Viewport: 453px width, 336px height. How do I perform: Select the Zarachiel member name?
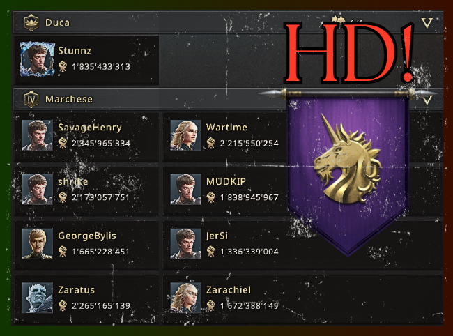coord(228,290)
